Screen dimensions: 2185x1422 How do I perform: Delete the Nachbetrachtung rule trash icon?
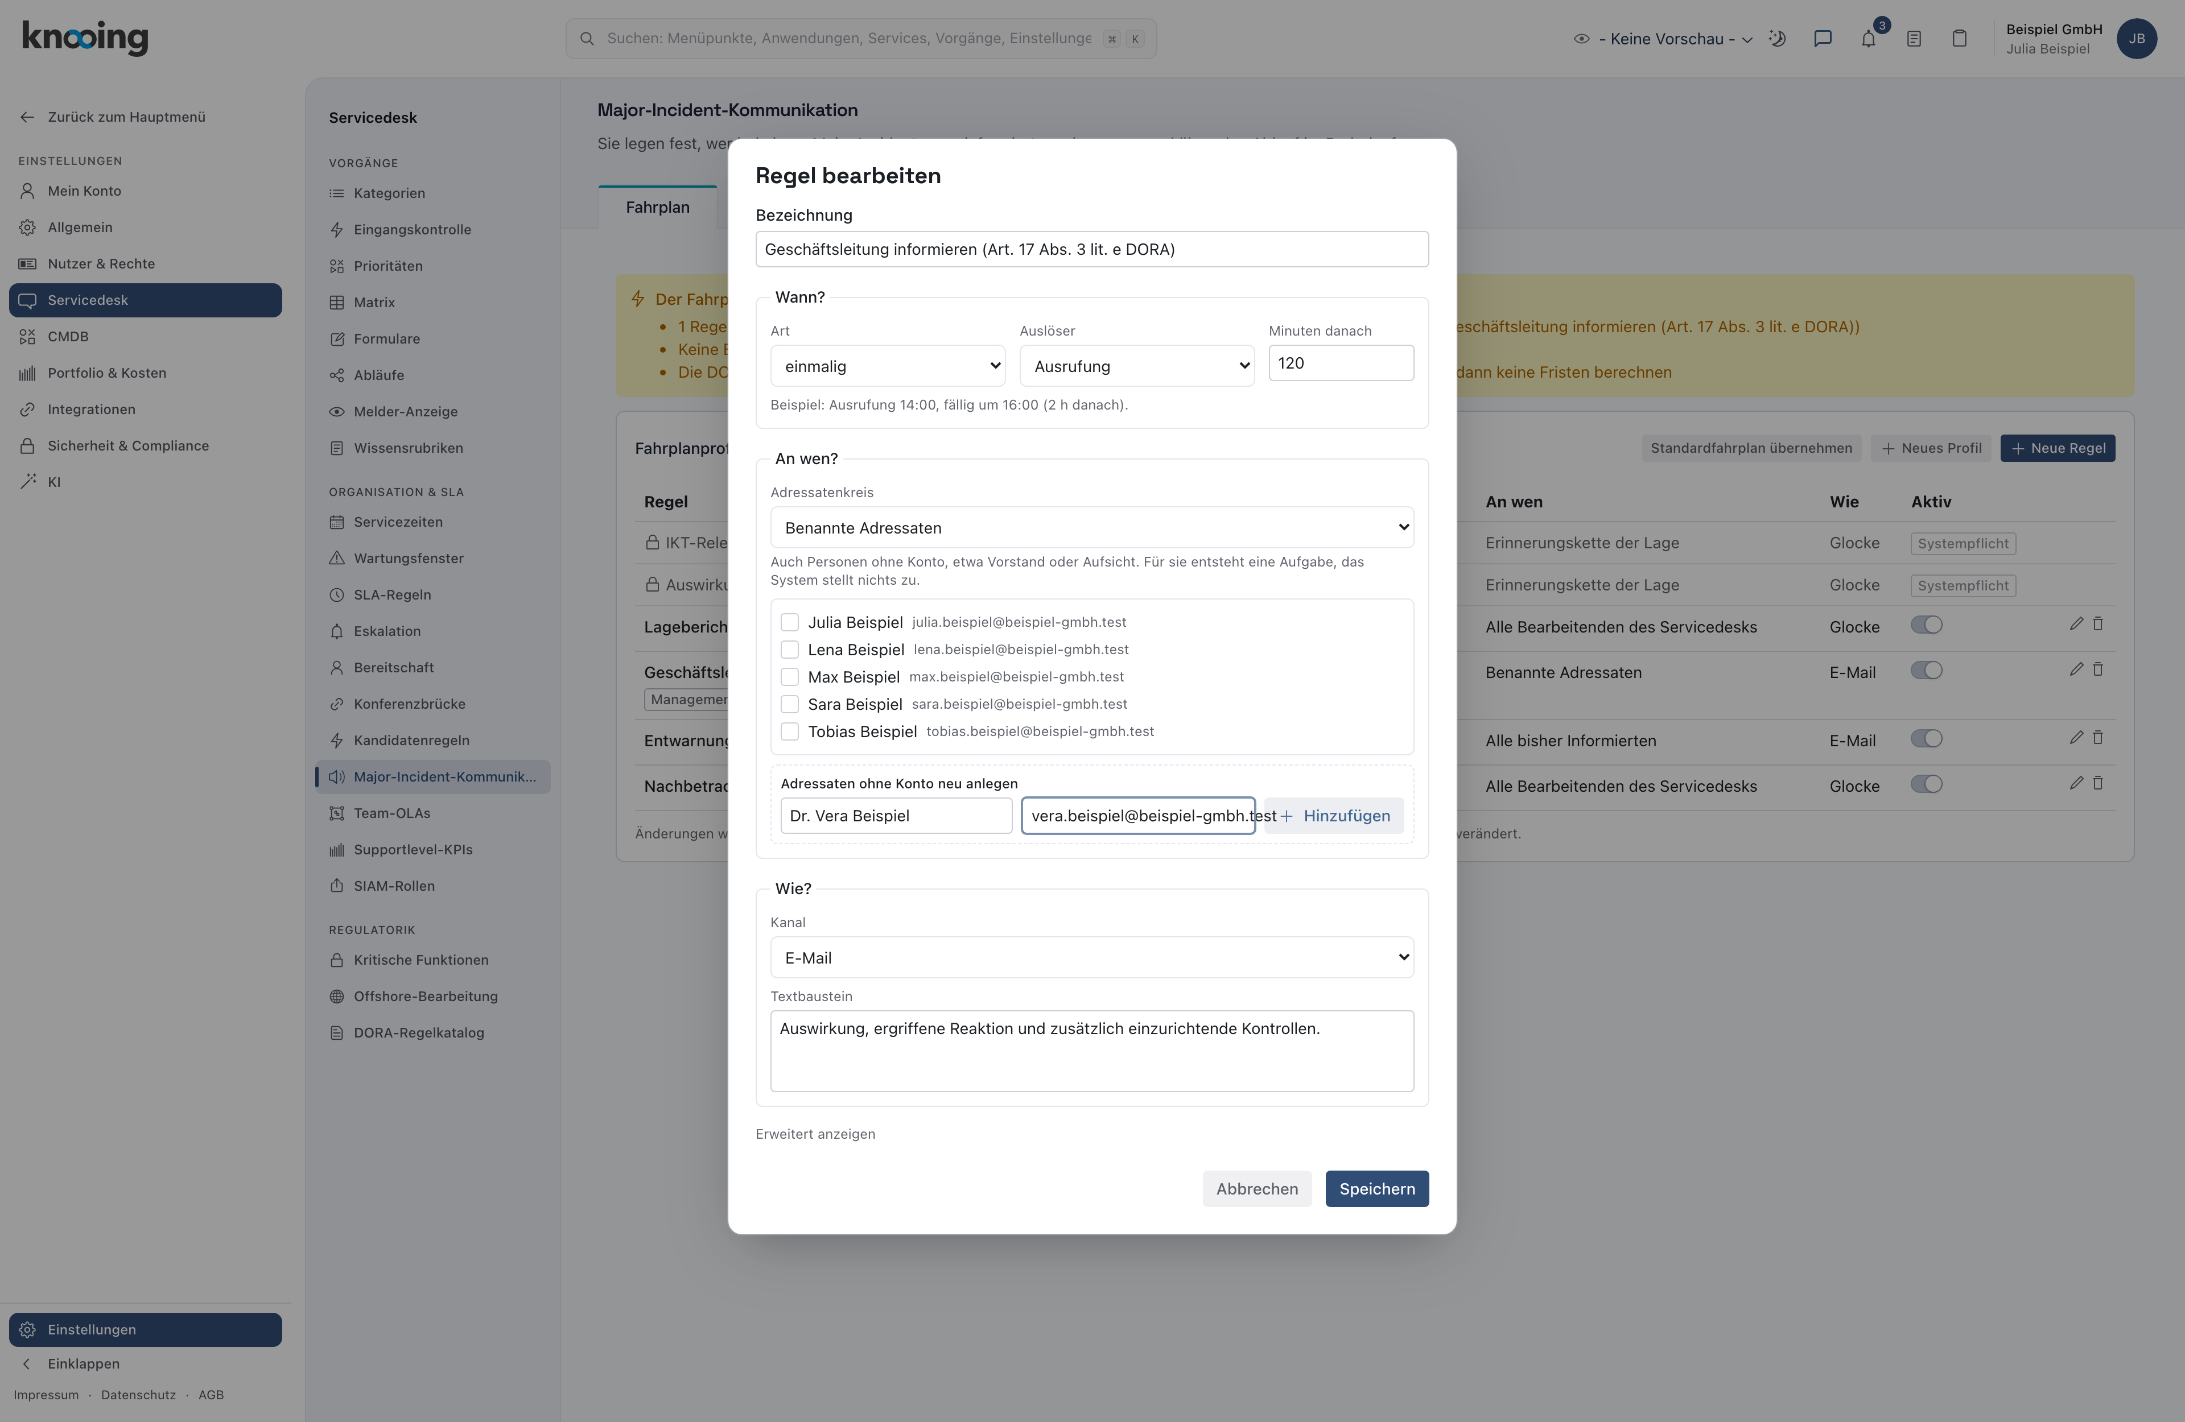(x=2098, y=783)
